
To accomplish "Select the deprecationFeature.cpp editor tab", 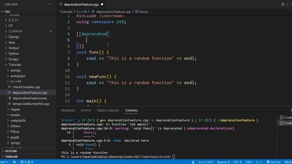I will tap(81, 4).
